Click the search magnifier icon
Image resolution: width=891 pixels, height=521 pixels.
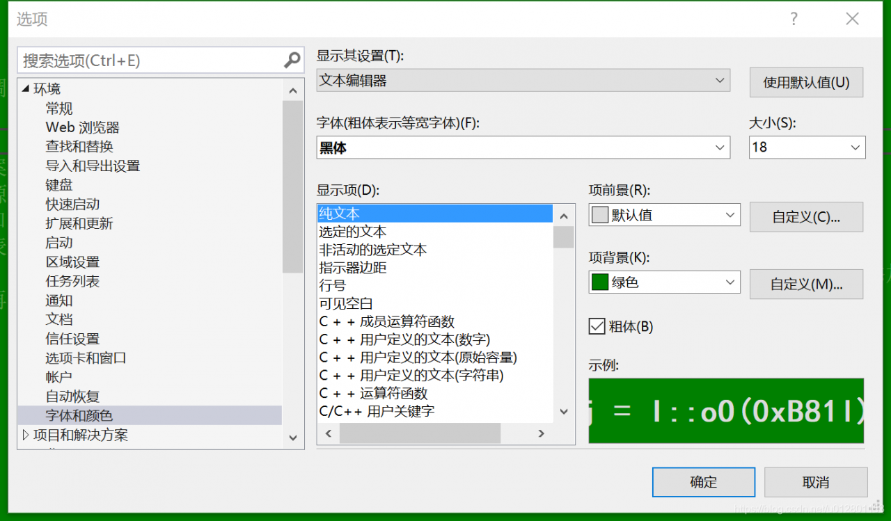(292, 61)
